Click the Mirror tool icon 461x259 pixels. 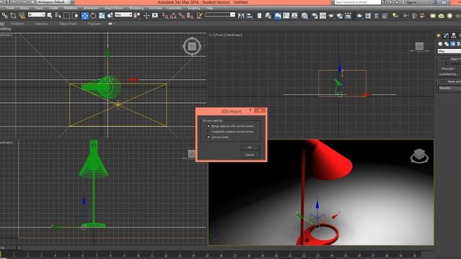pos(241,16)
